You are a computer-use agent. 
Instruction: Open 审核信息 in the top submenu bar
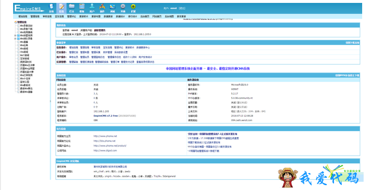point(48,16)
